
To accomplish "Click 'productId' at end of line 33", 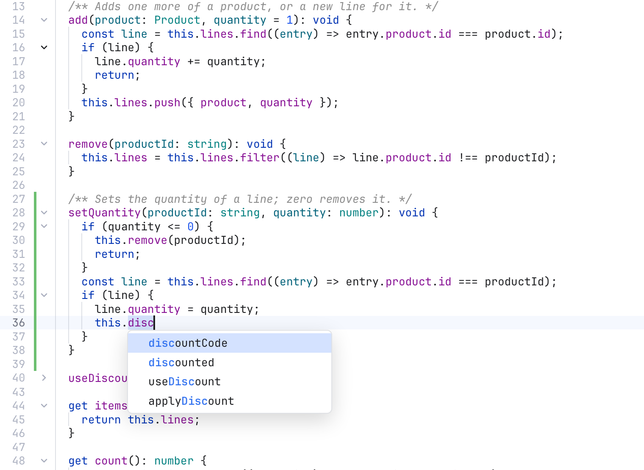I will coord(514,282).
